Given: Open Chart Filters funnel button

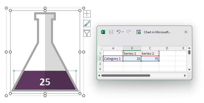Looking at the screenshot, I should coord(87,33).
